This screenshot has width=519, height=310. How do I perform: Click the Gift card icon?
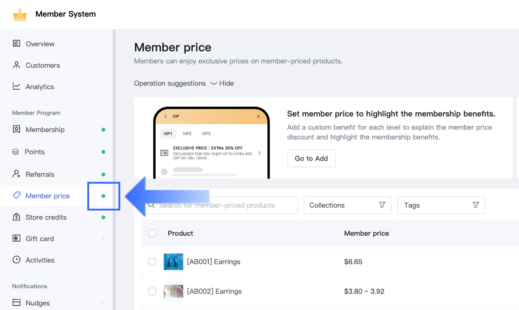point(16,238)
